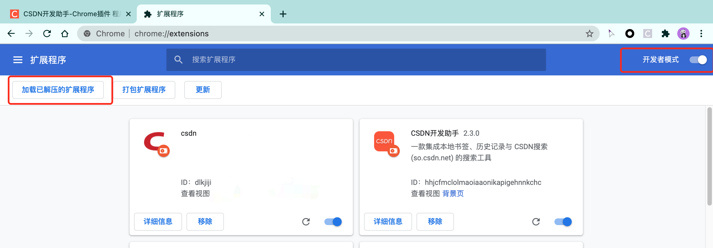Click the search magnifier icon
The image size is (713, 248).
tap(178, 59)
